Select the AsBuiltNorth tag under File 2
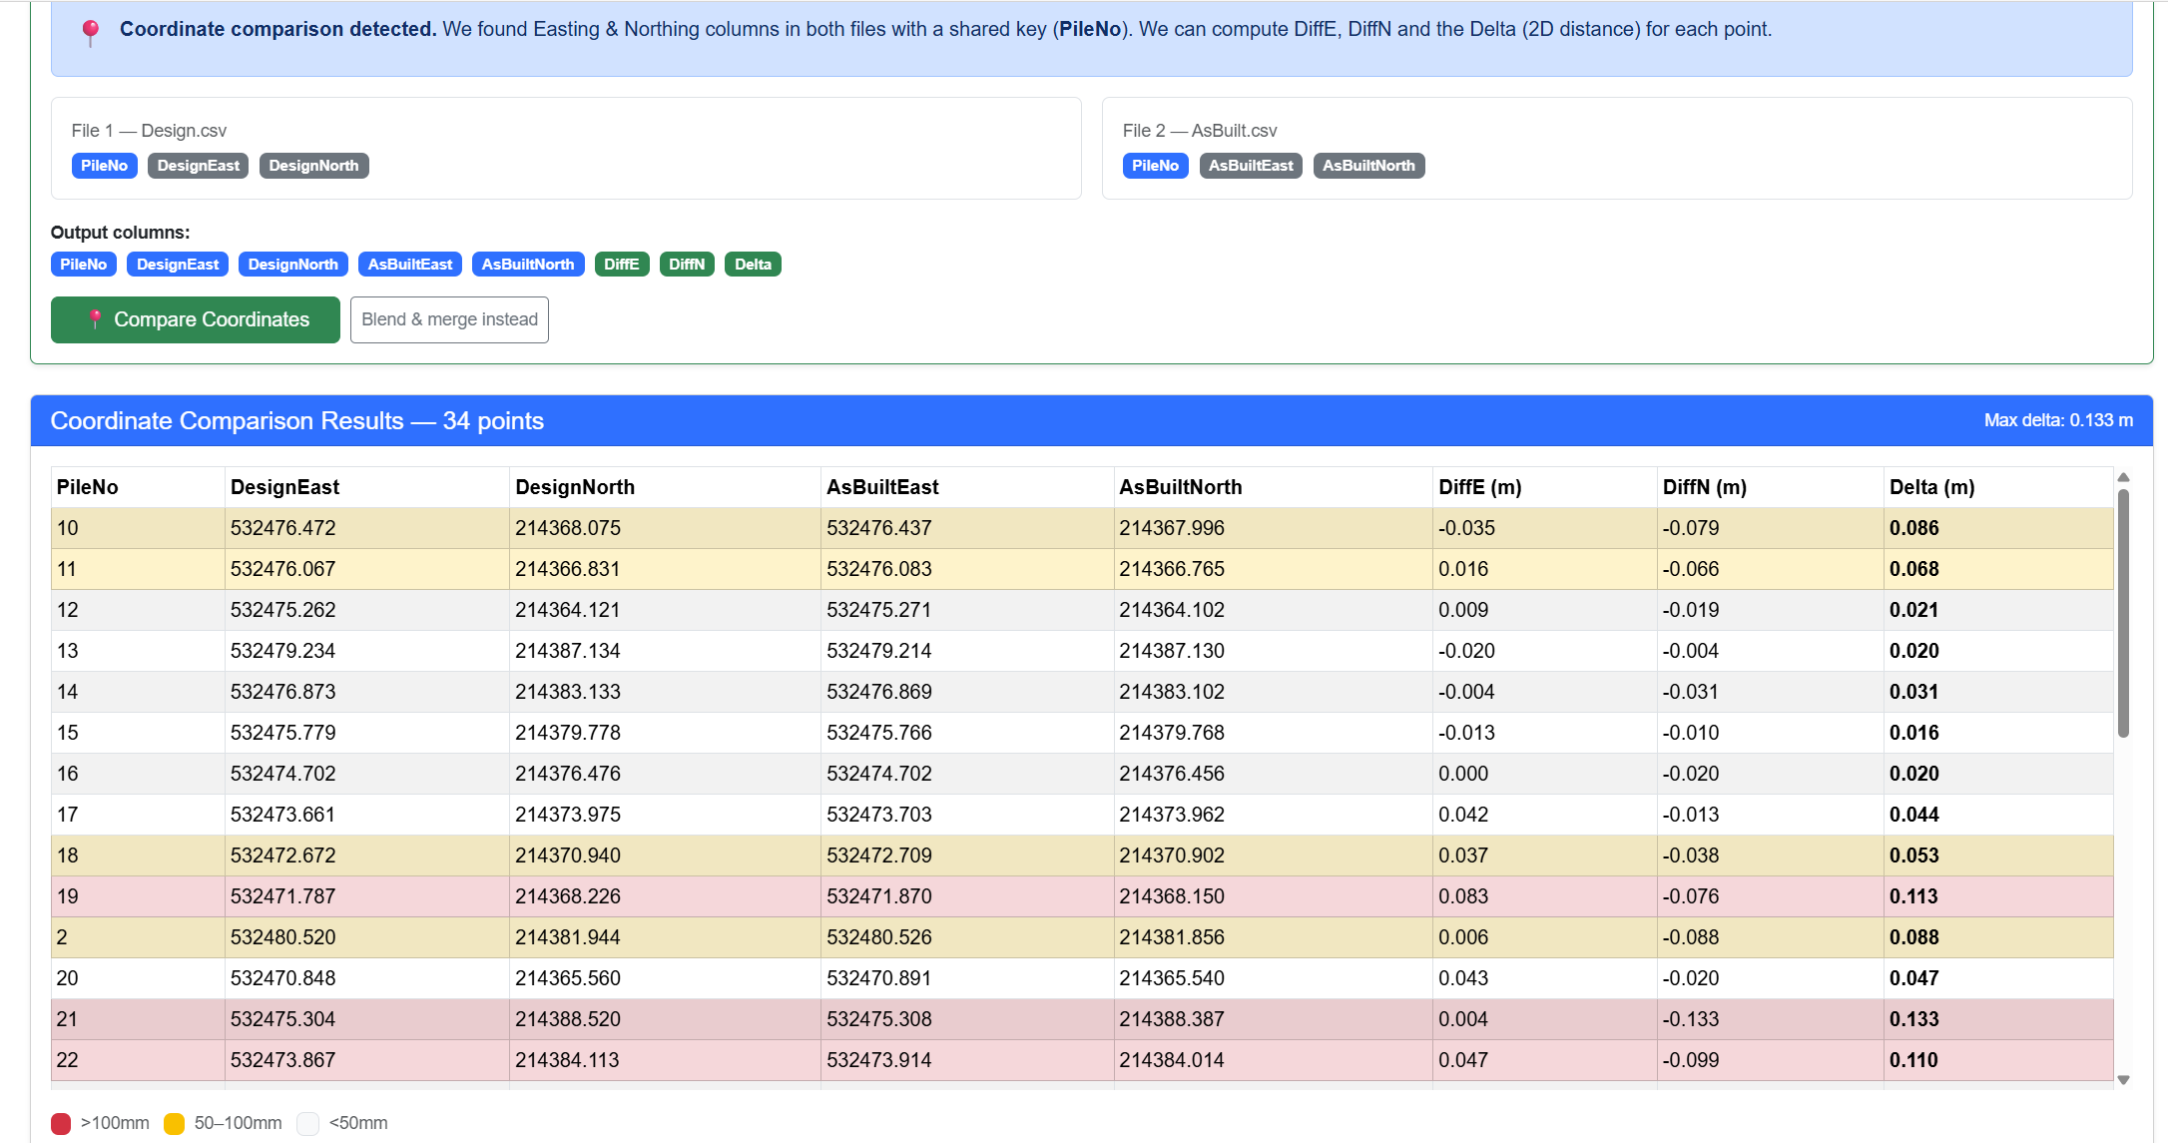2168x1143 pixels. pos(1368,166)
